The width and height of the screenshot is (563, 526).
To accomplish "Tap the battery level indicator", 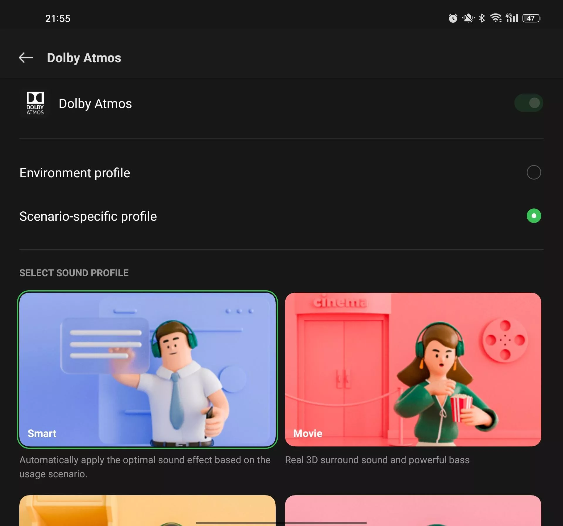I will 531,18.
